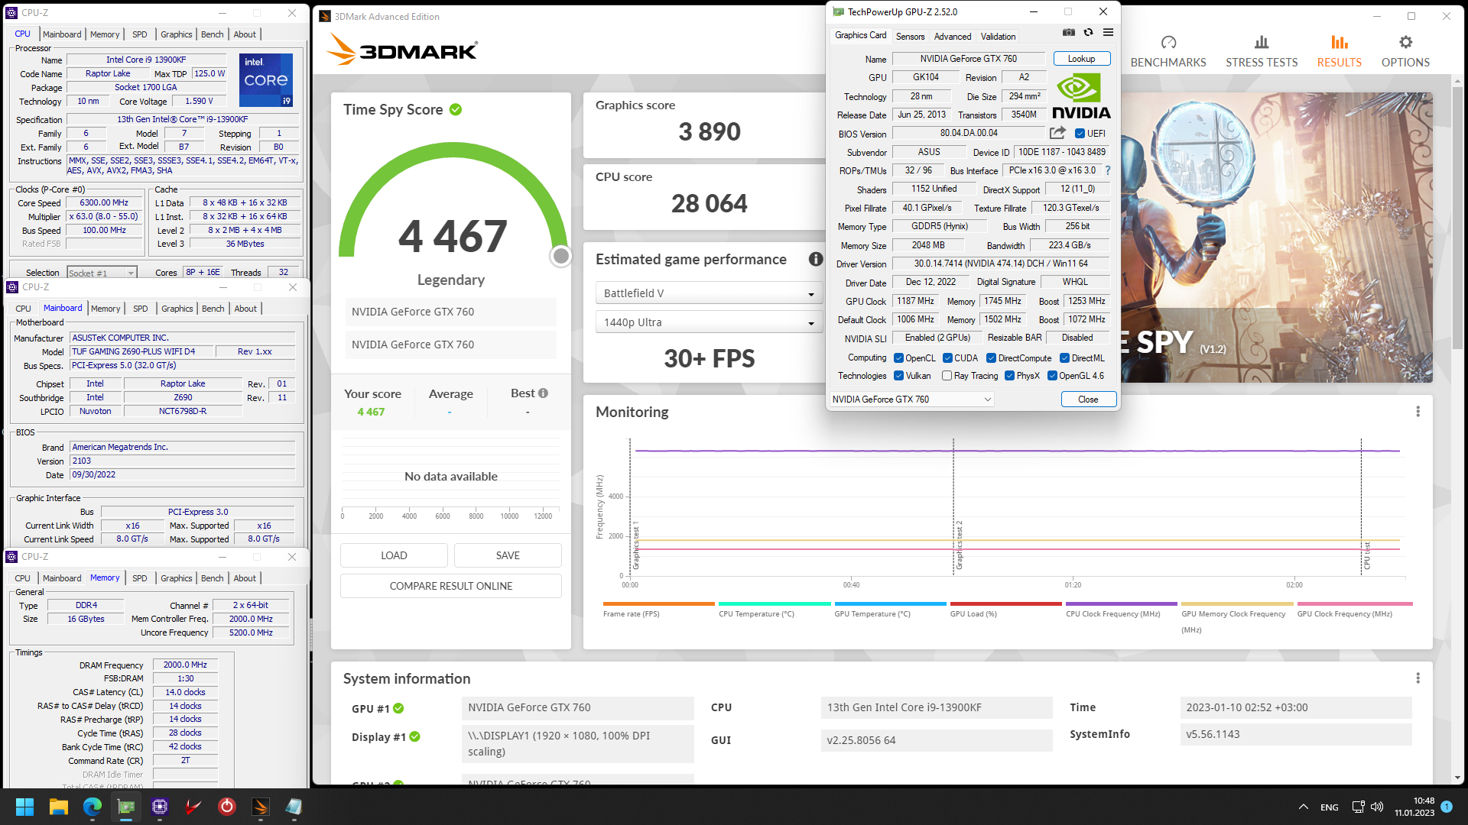
Task: Toggle the CUDA checkbox
Action: click(x=947, y=358)
